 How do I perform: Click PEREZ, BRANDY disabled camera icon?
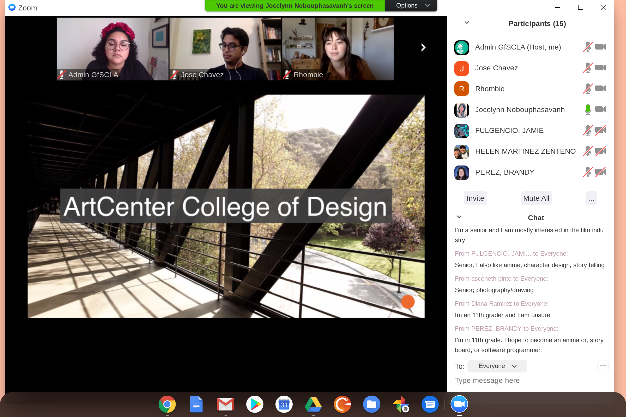click(600, 172)
